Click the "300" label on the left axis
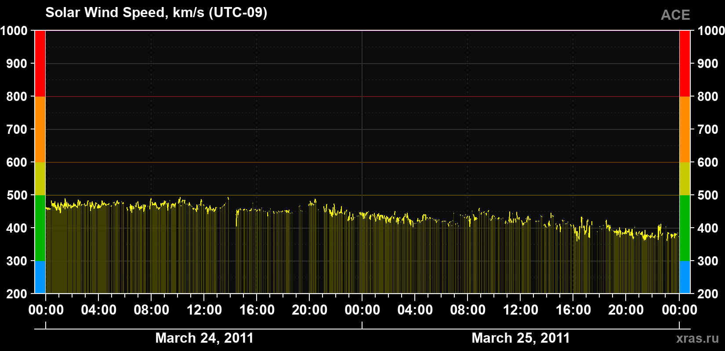This screenshot has height=351, width=725. point(17,261)
